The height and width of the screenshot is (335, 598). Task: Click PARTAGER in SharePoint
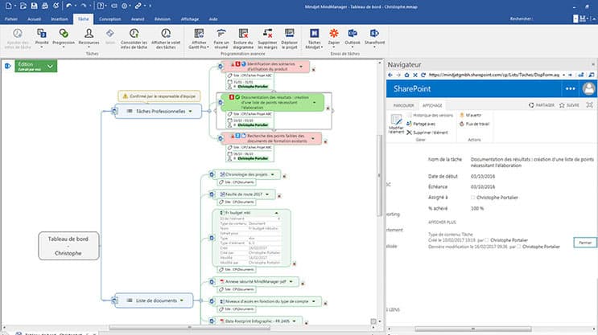click(542, 105)
